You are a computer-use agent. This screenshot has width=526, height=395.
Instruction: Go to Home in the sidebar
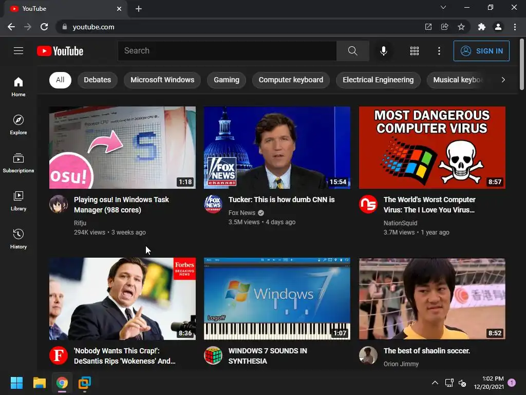pyautogui.click(x=18, y=86)
